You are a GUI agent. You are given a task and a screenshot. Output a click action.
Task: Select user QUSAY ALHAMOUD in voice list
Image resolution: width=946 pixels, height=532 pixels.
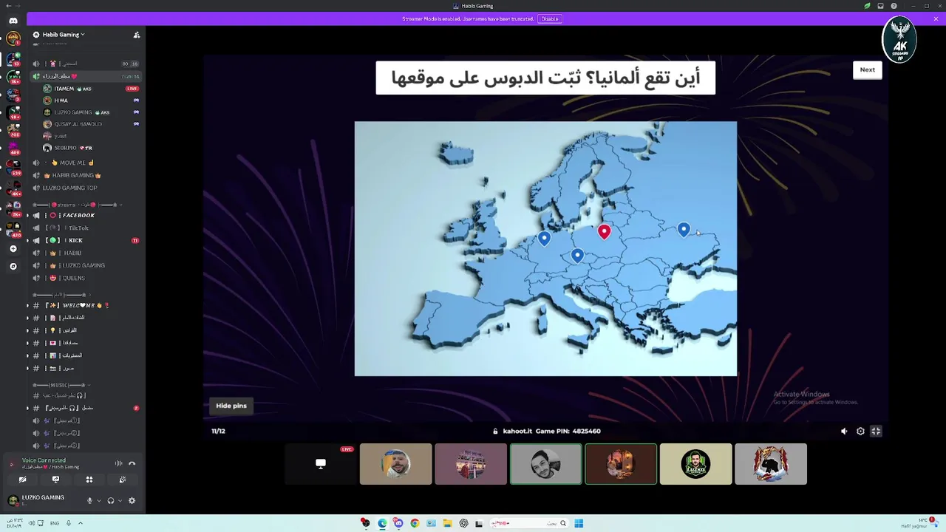click(x=85, y=124)
